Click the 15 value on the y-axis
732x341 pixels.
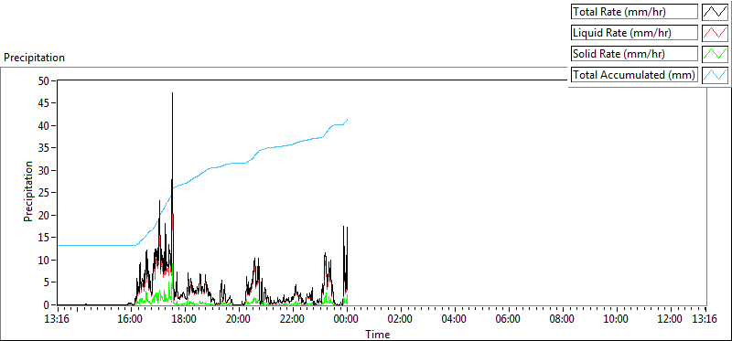pos(44,238)
